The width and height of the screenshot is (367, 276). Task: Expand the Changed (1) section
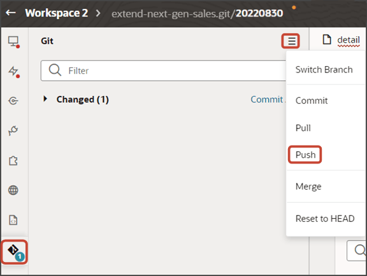[45, 99]
